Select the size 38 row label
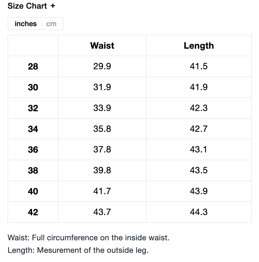This screenshot has width=259, height=262. [x=33, y=170]
